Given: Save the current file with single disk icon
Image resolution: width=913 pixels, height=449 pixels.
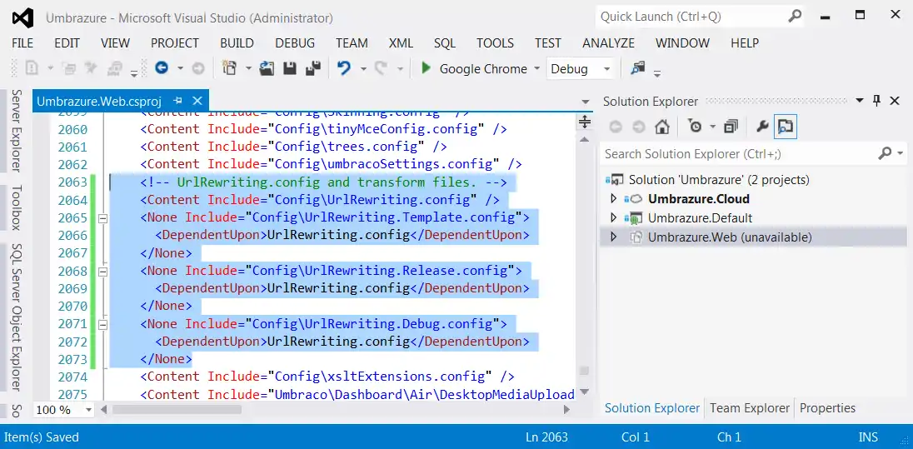Looking at the screenshot, I should pos(290,68).
